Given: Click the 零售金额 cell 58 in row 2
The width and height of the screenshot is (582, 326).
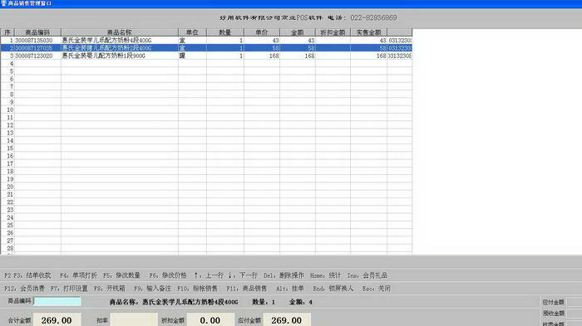Looking at the screenshot, I should pos(368,48).
